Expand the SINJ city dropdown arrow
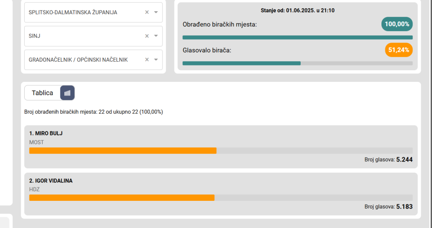Viewport: 432px width, 228px height. 156,36
